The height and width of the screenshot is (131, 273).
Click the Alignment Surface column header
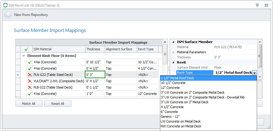click(x=121, y=49)
